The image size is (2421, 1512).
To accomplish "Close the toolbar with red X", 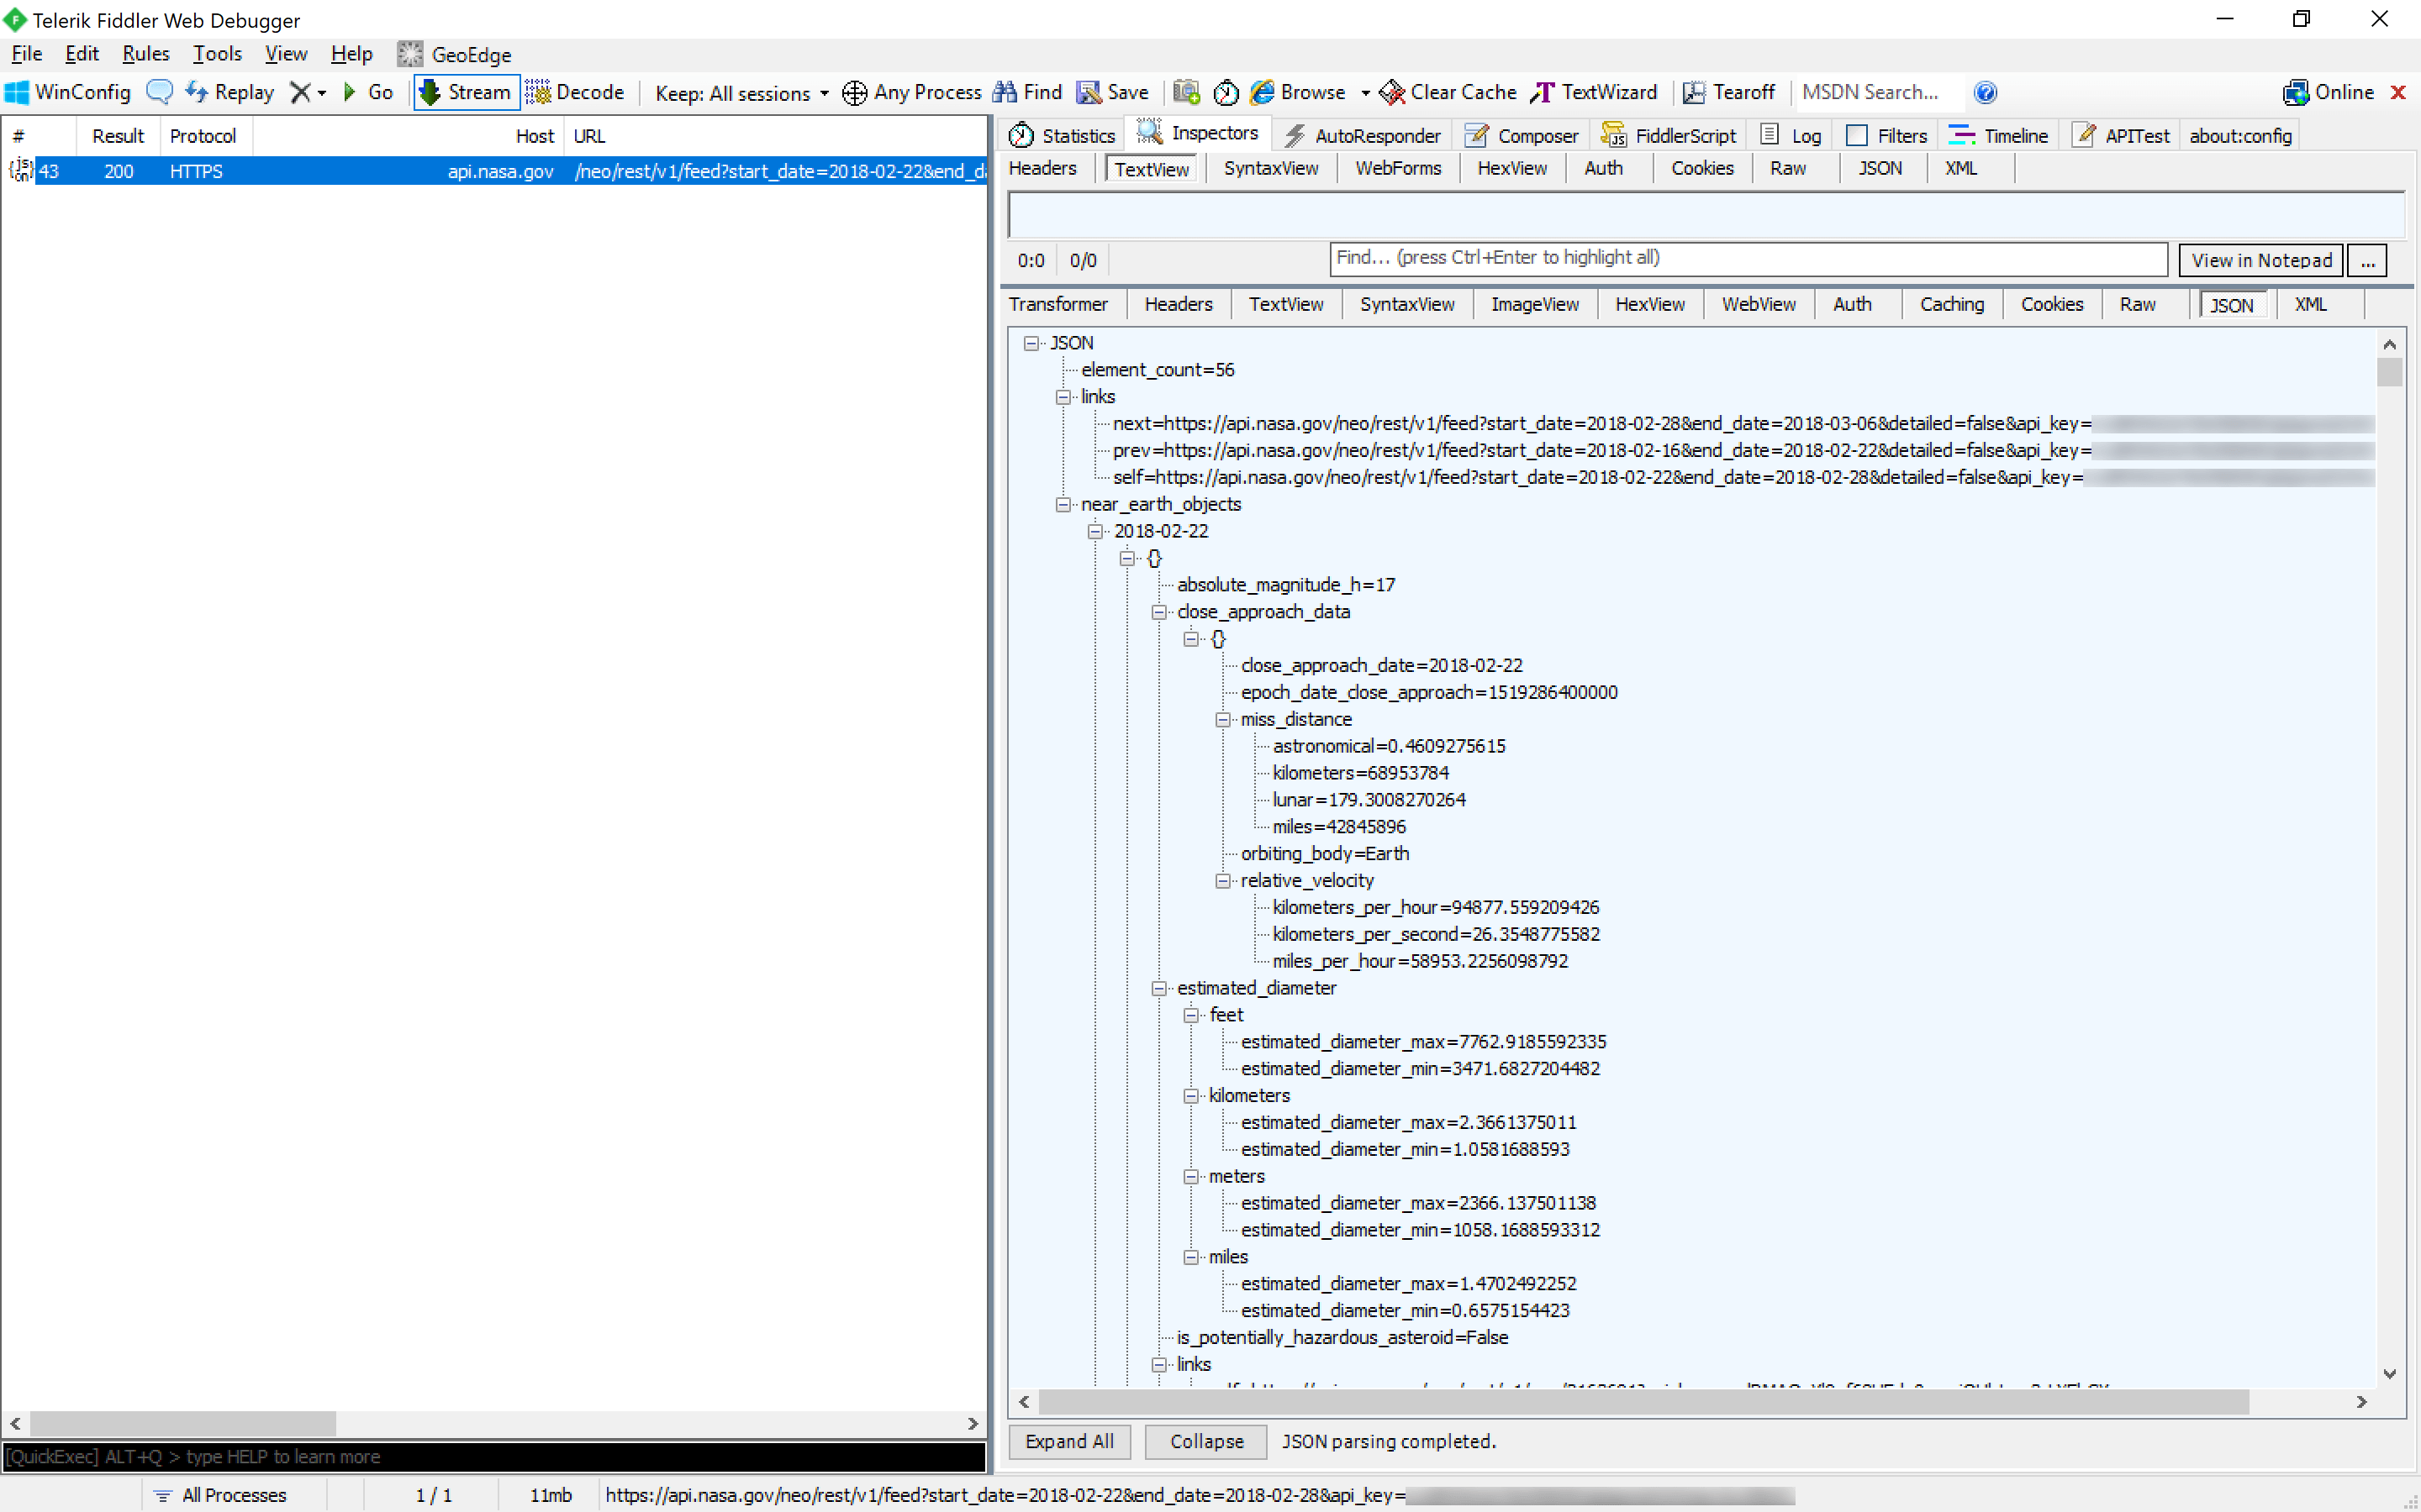I will click(x=2398, y=92).
